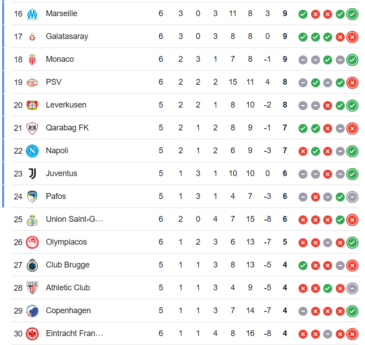Open the Qarabag FK team link
Image resolution: width=365 pixels, height=345 pixels.
tap(67, 128)
